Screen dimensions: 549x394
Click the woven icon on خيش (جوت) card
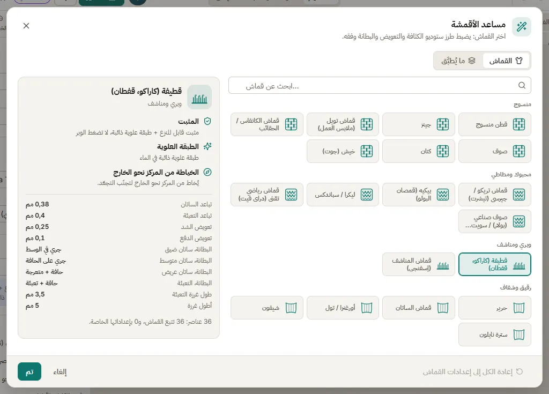click(367, 151)
